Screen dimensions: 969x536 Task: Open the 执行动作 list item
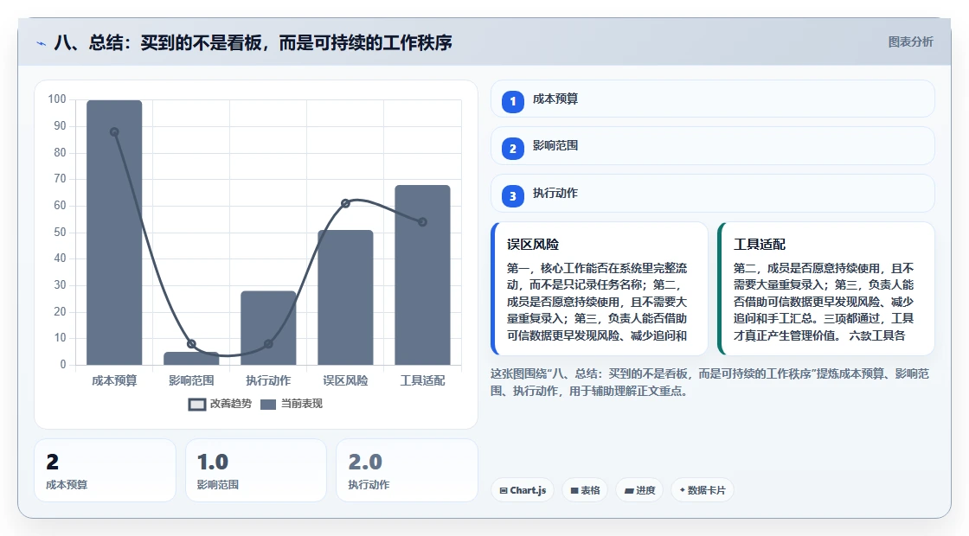(713, 194)
